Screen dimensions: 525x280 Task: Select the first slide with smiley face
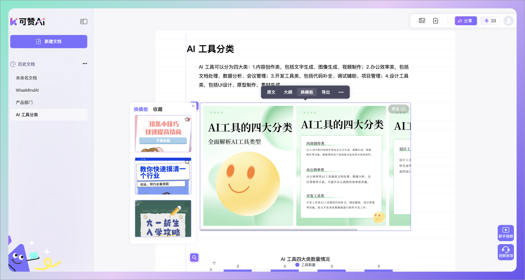point(248,166)
